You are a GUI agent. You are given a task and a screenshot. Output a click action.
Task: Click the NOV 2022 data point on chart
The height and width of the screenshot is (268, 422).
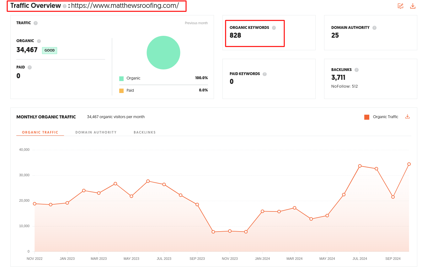[x=35, y=204]
